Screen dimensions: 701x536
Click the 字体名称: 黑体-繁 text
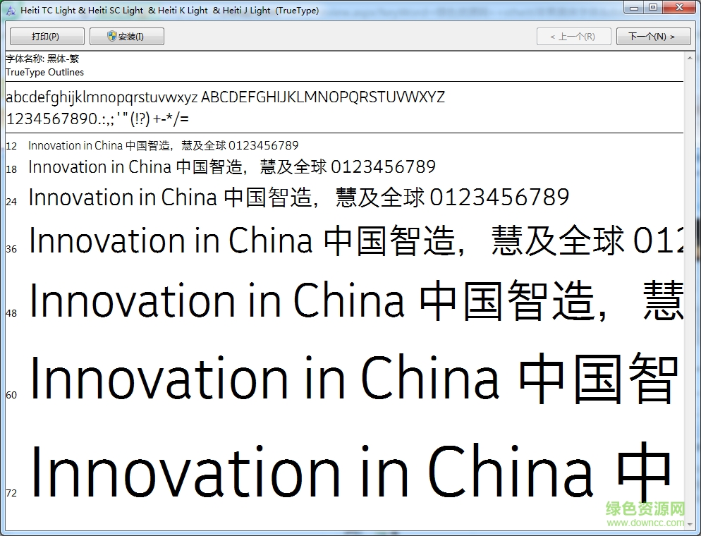[42, 59]
